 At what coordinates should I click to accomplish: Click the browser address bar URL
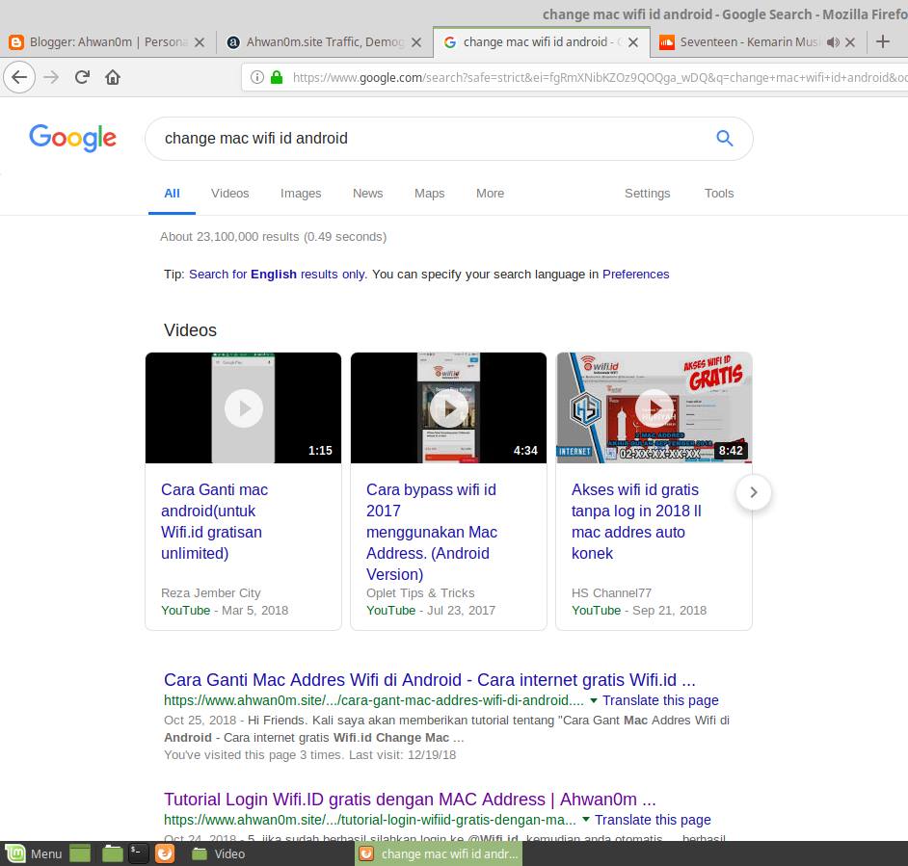(x=600, y=78)
